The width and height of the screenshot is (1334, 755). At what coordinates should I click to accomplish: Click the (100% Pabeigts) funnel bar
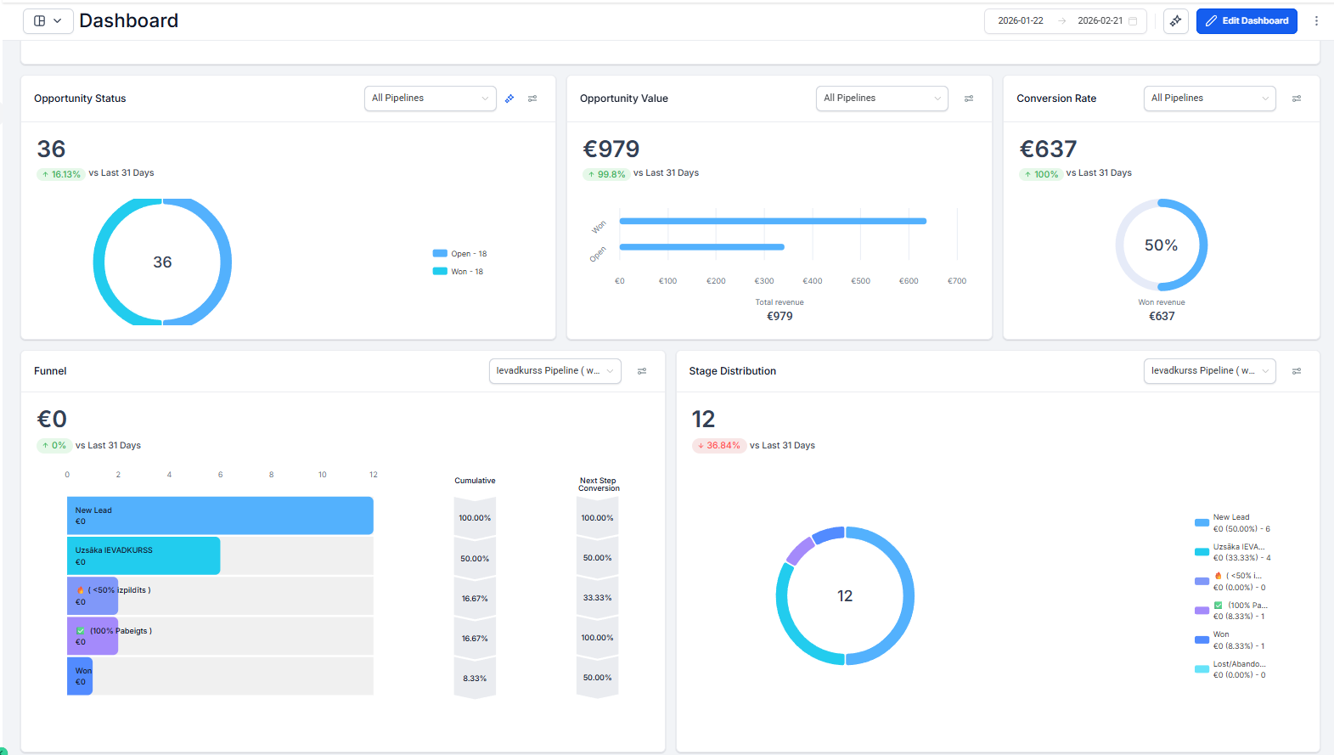click(93, 636)
